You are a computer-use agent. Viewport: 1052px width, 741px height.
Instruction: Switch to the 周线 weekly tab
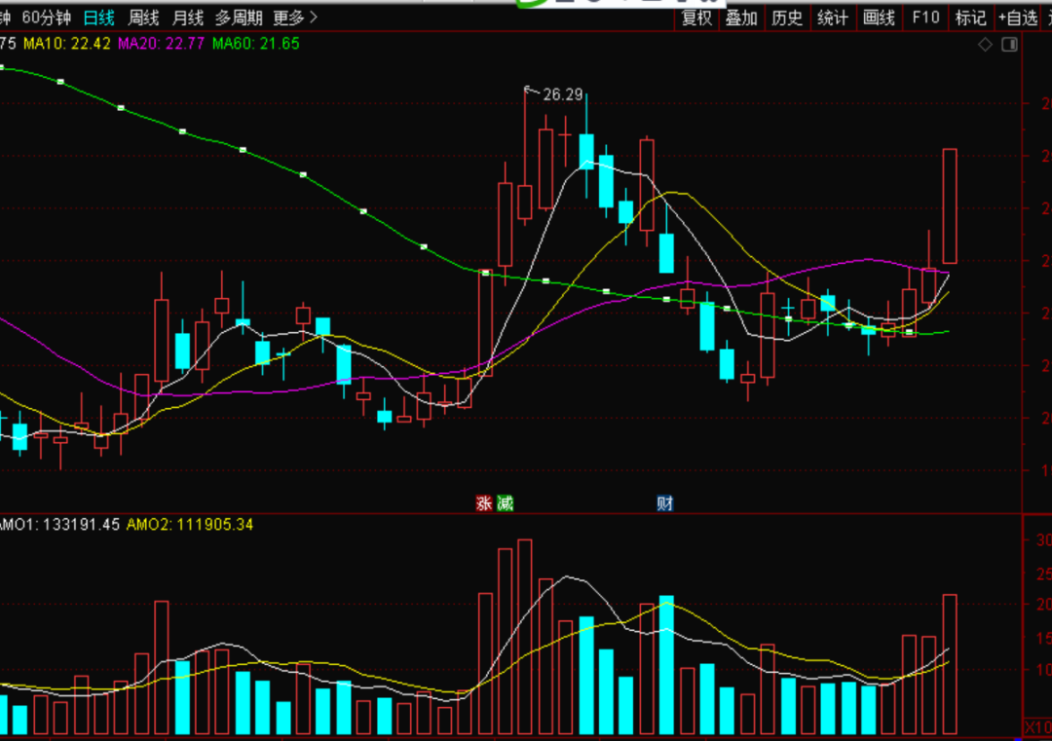click(143, 19)
